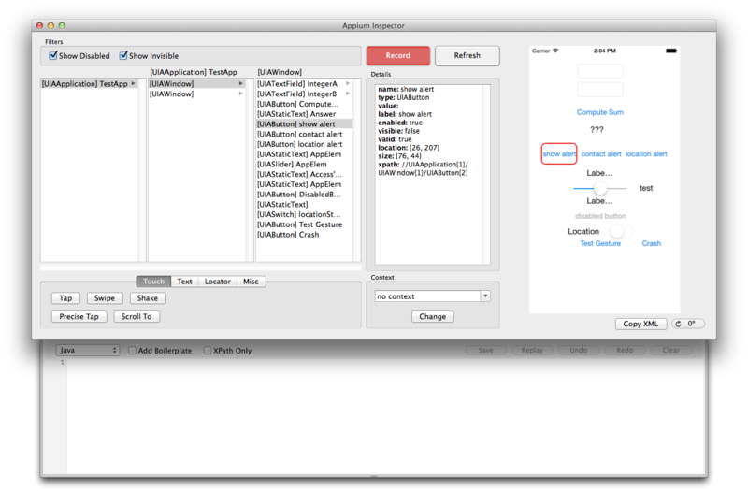Screen dimensions: 748x491
Task: Click the 'location: {26, 207}' detail line
Action: (x=409, y=148)
